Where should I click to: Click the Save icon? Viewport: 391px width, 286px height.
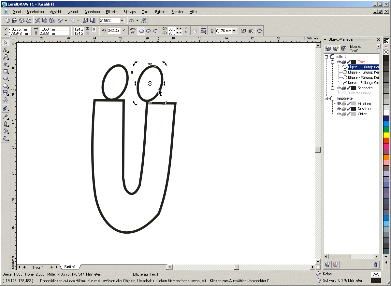pyautogui.click(x=22, y=20)
